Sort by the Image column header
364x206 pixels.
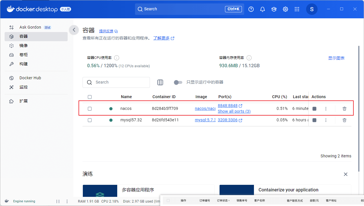pyautogui.click(x=201, y=97)
